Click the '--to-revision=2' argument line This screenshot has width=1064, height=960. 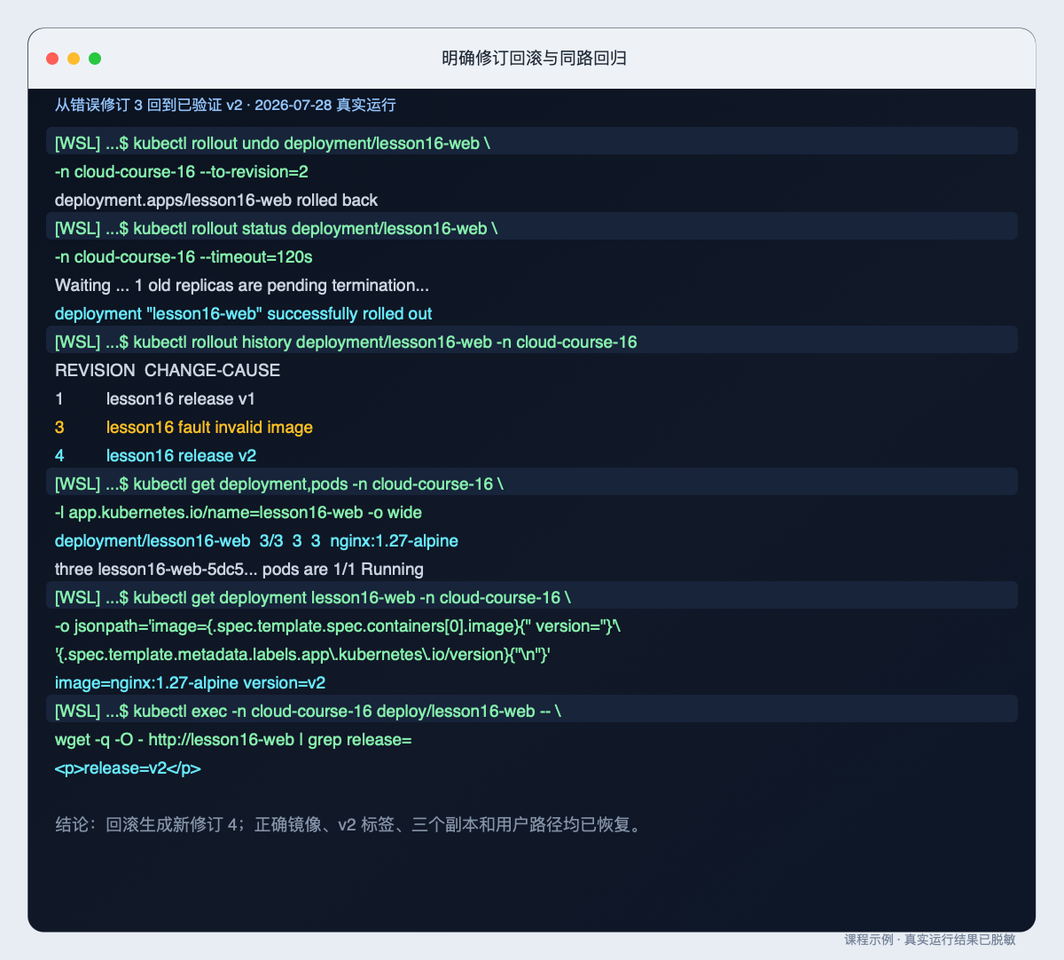click(182, 171)
